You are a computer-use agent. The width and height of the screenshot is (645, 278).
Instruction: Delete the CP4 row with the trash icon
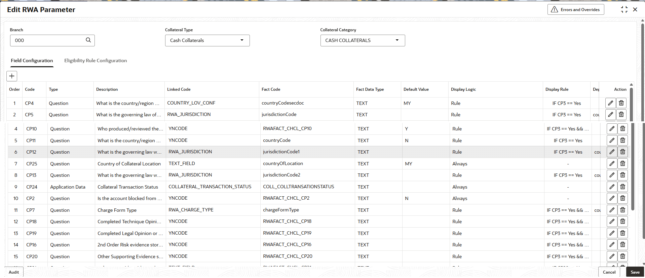pyautogui.click(x=621, y=103)
